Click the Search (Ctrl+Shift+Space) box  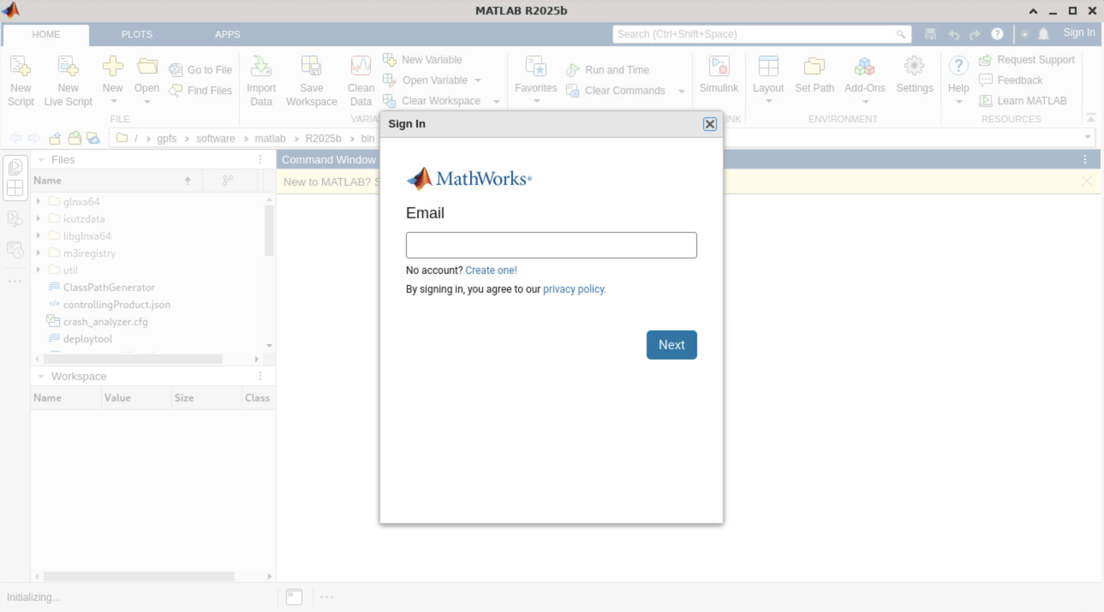point(761,34)
